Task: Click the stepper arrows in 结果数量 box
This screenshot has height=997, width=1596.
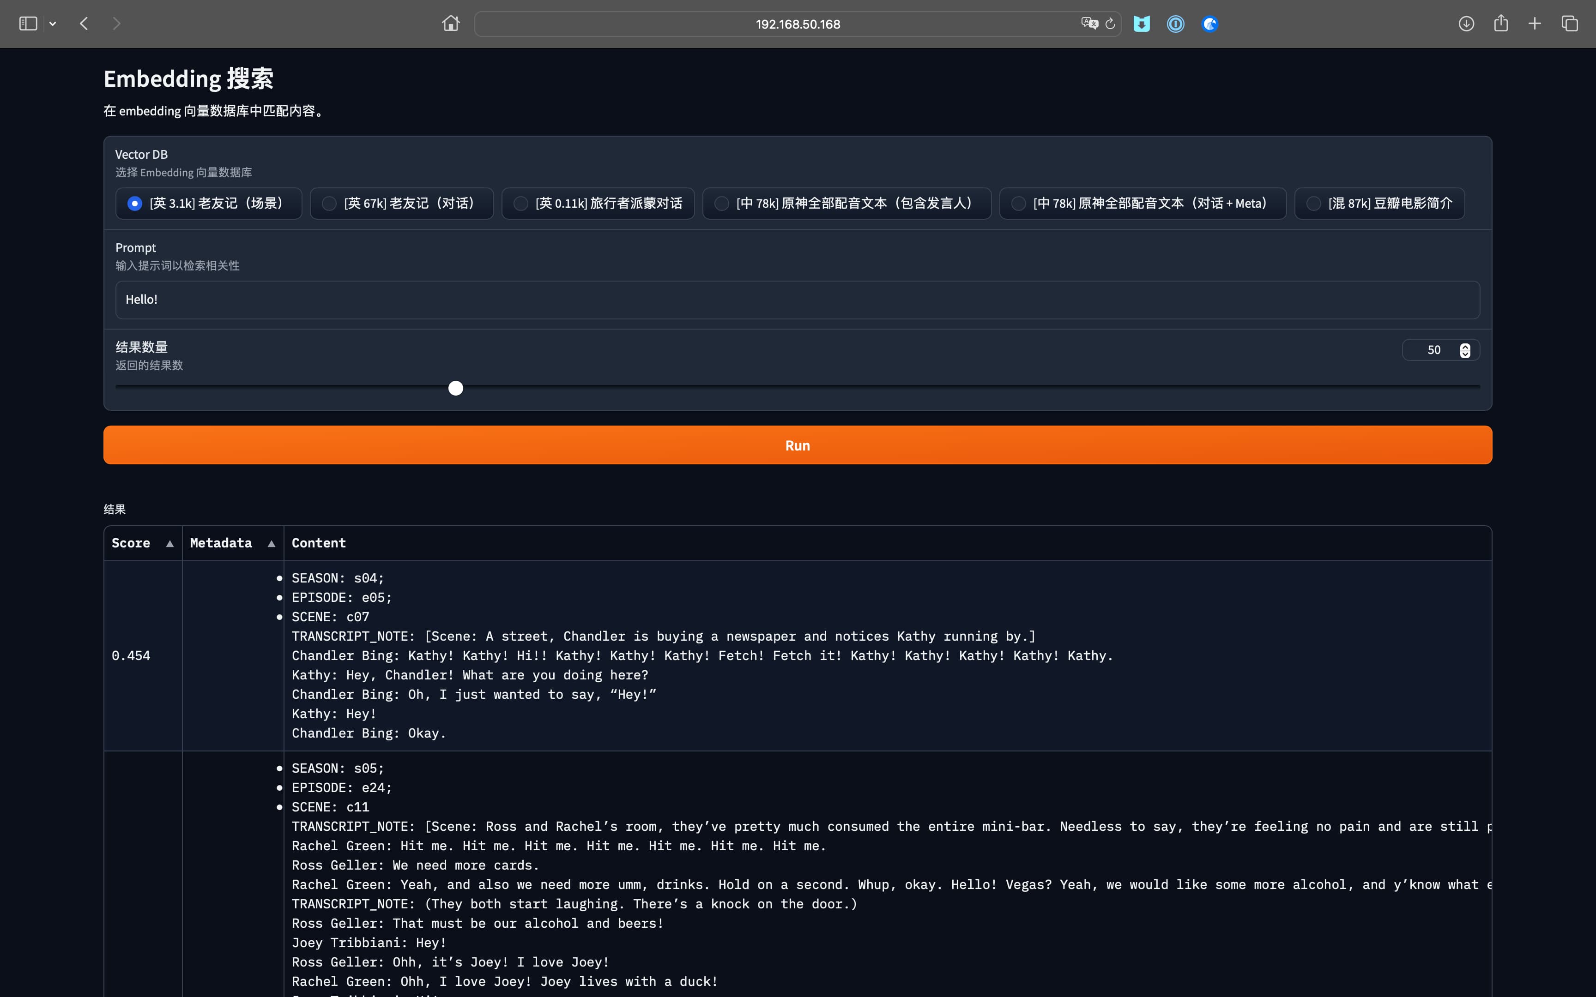Action: 1465,350
